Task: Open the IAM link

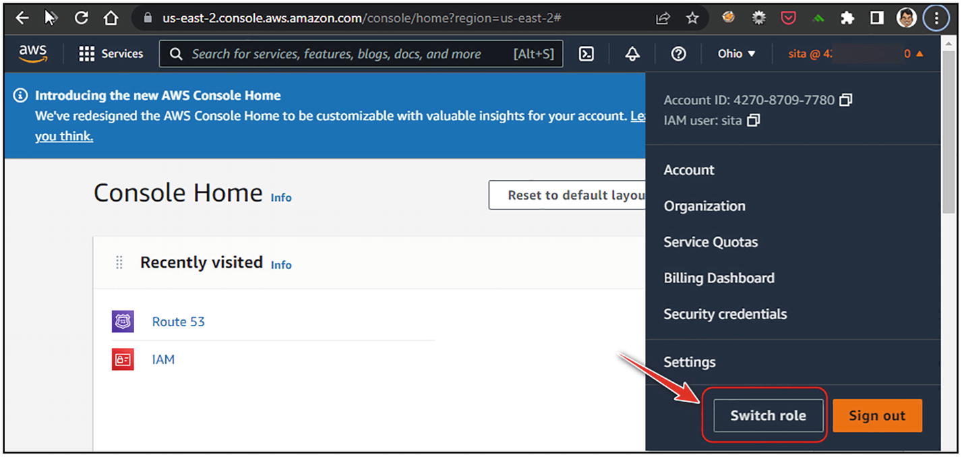Action: pyautogui.click(x=163, y=359)
